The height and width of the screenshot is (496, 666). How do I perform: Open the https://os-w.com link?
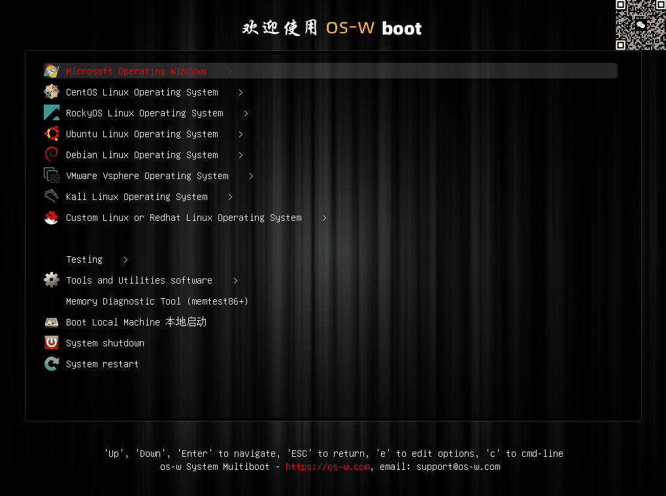pyautogui.click(x=327, y=467)
